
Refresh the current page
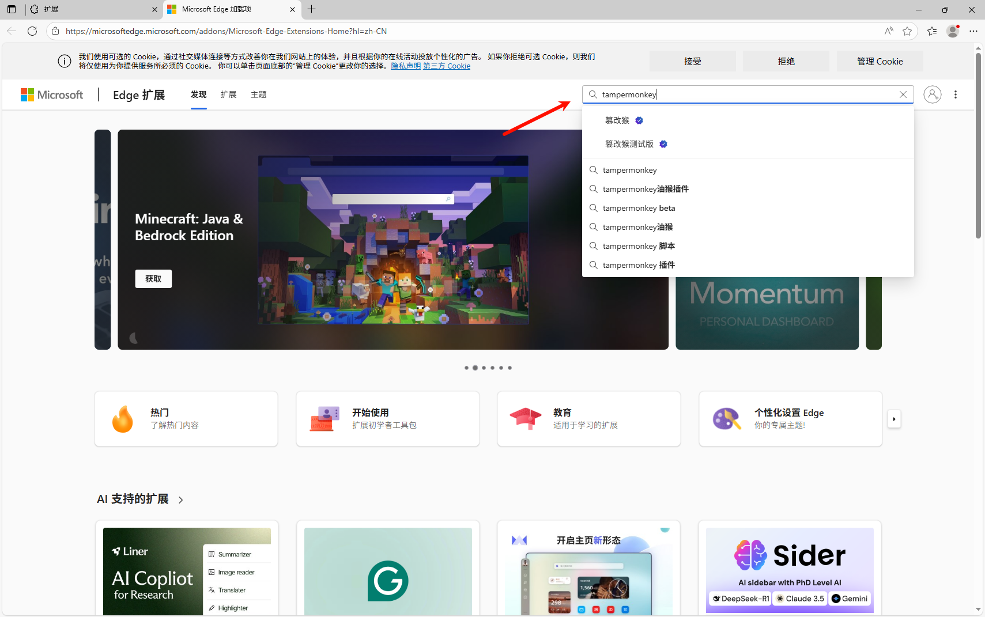32,31
